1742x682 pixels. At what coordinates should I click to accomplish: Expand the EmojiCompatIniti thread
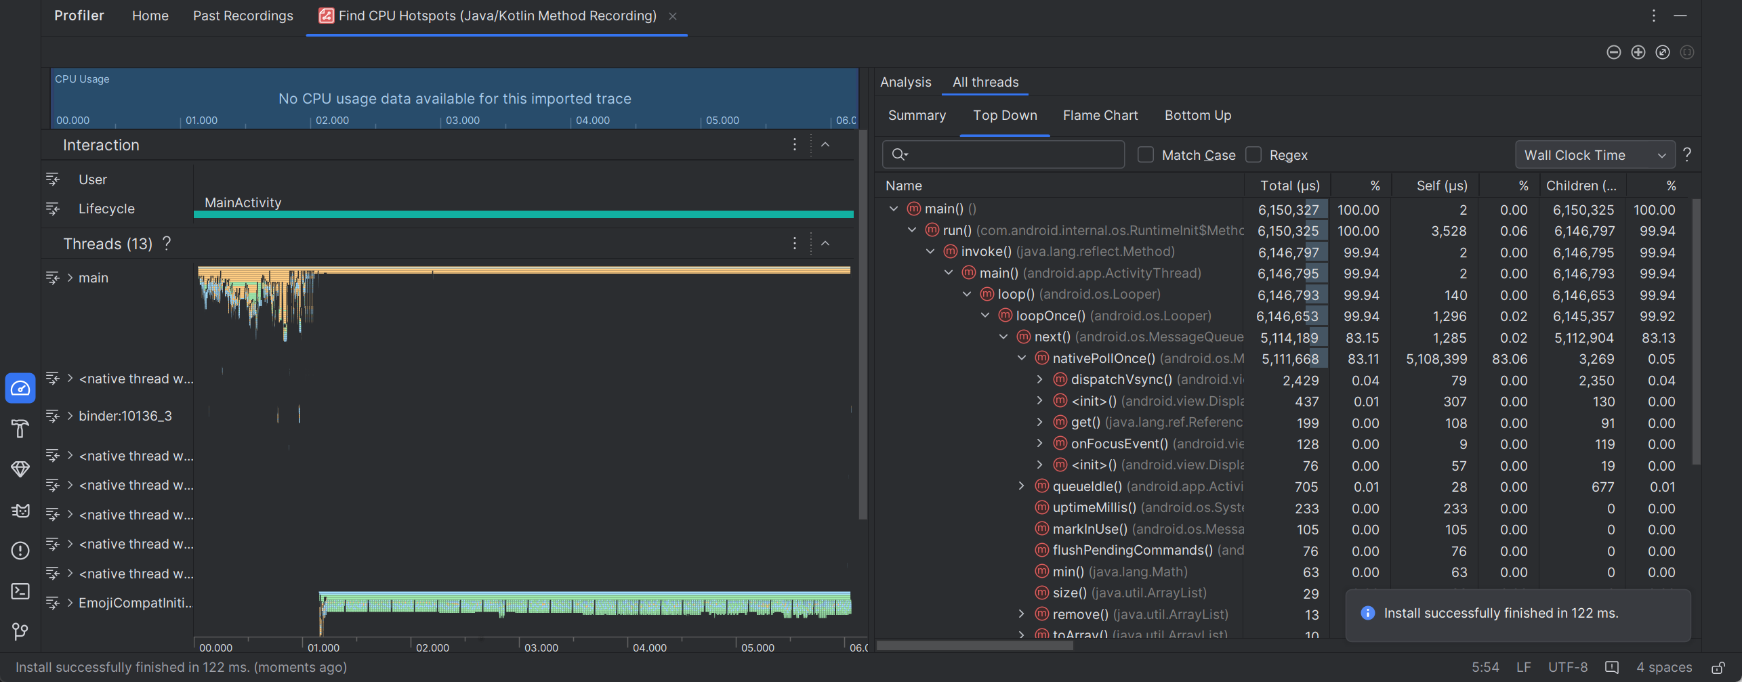point(70,603)
